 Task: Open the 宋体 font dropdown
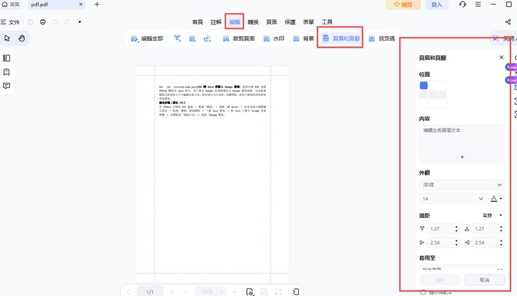[462, 185]
